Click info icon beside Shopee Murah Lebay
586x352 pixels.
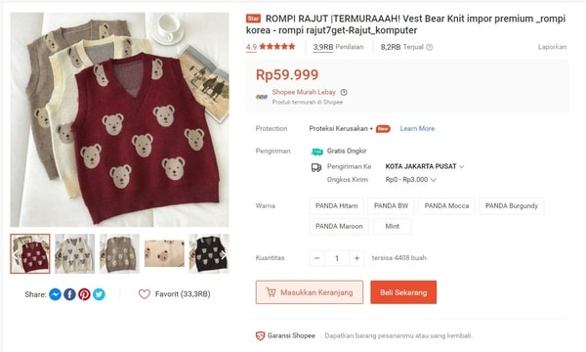point(344,92)
